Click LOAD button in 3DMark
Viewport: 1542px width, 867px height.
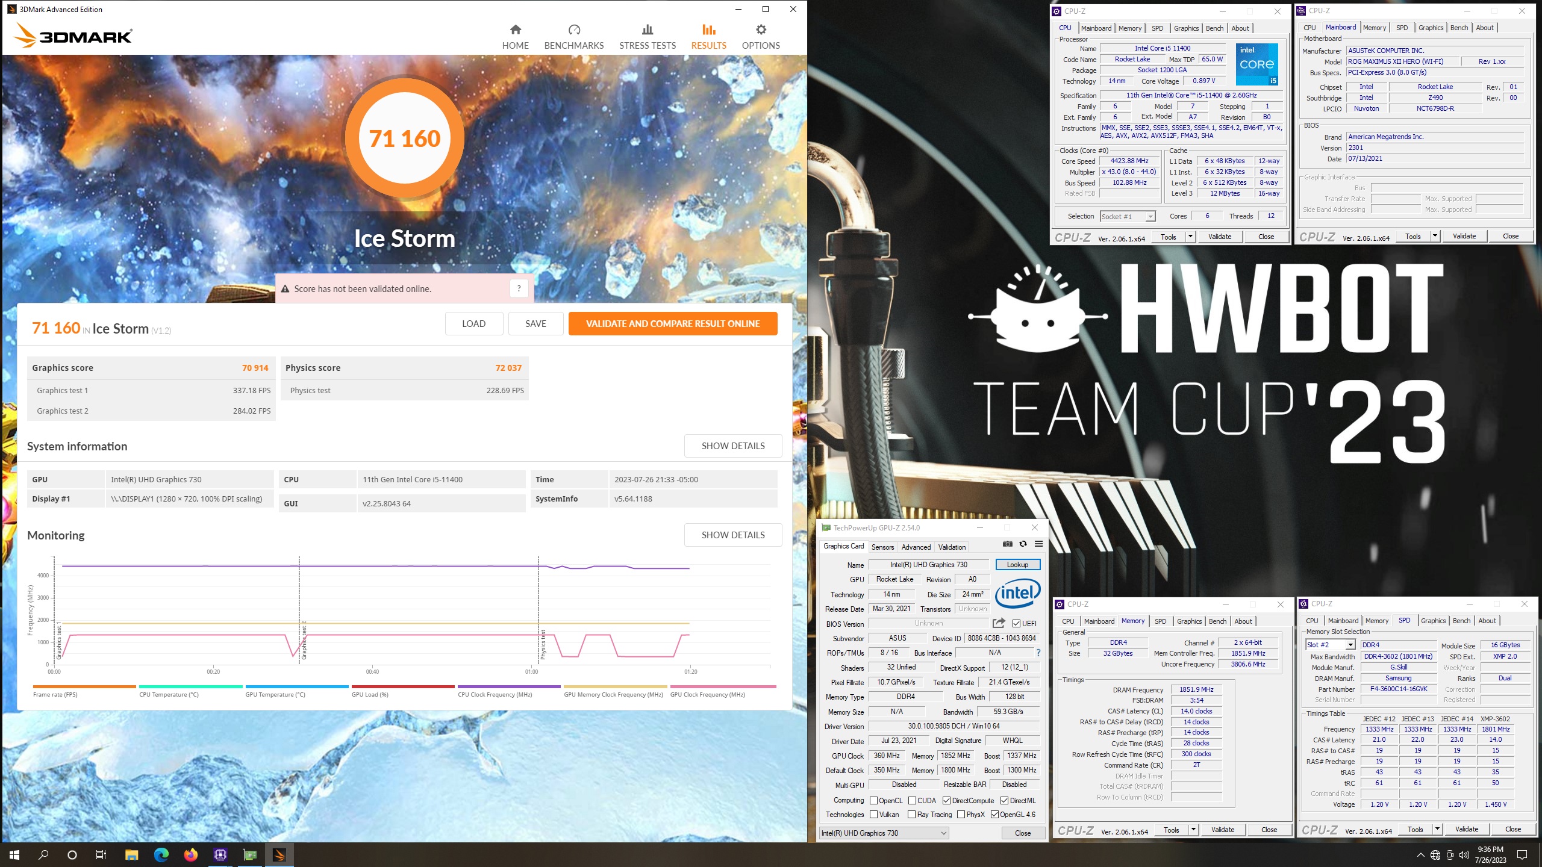point(473,323)
